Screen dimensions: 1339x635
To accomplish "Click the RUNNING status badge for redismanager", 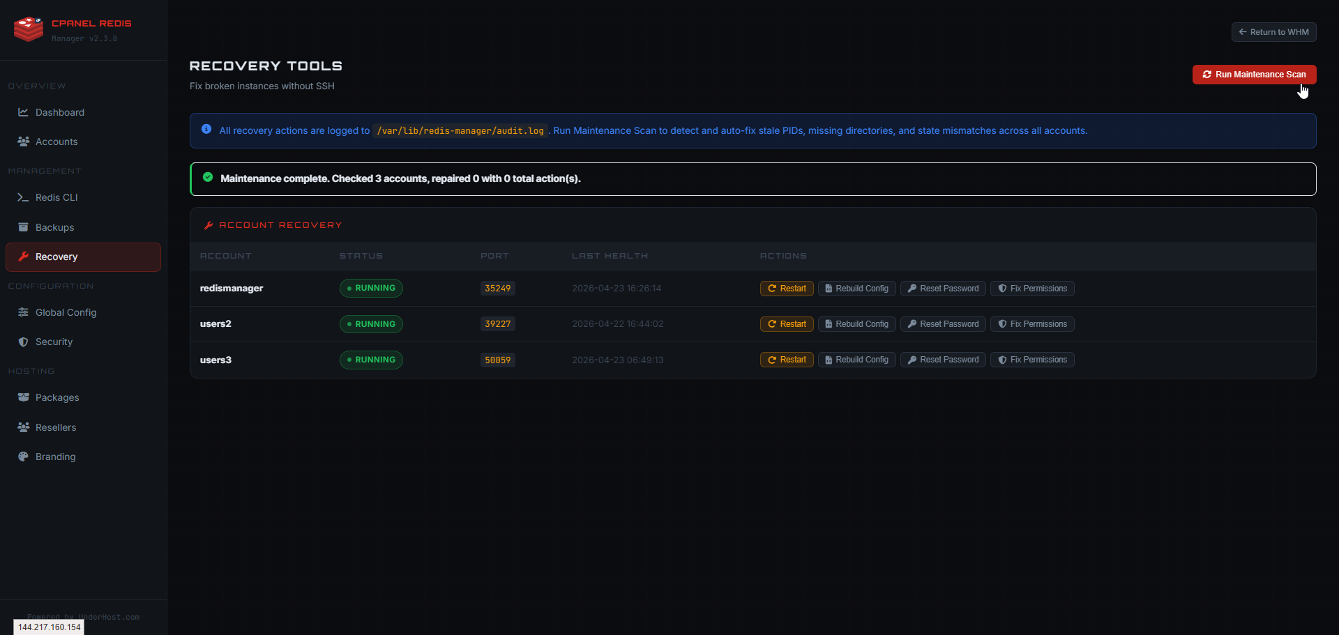I will point(370,288).
